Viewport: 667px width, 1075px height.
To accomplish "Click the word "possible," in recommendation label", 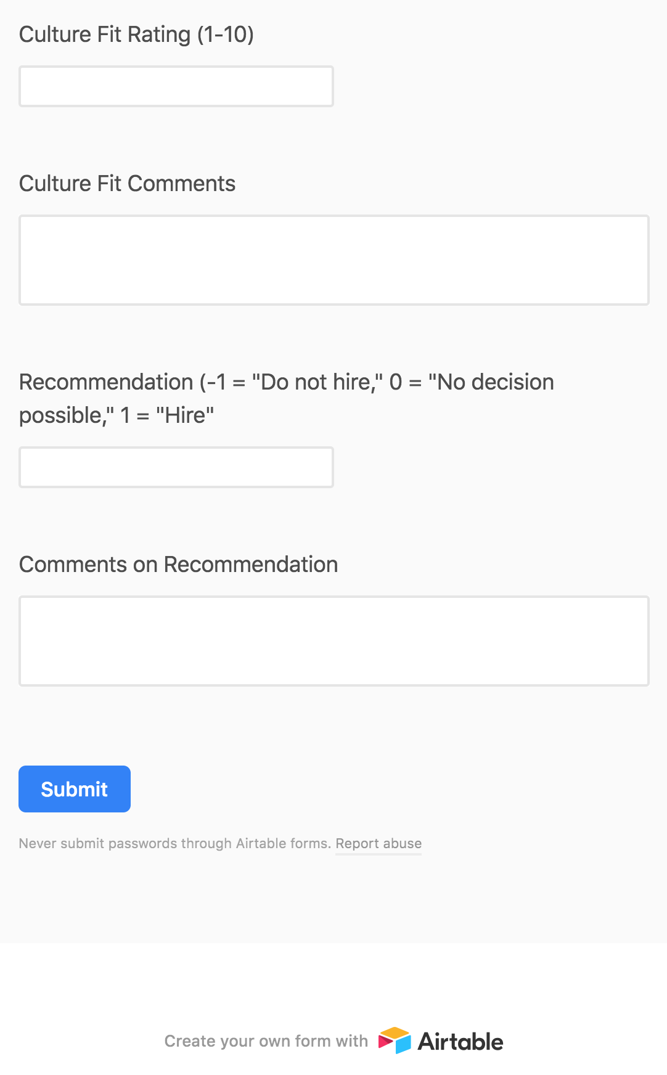I will [67, 415].
